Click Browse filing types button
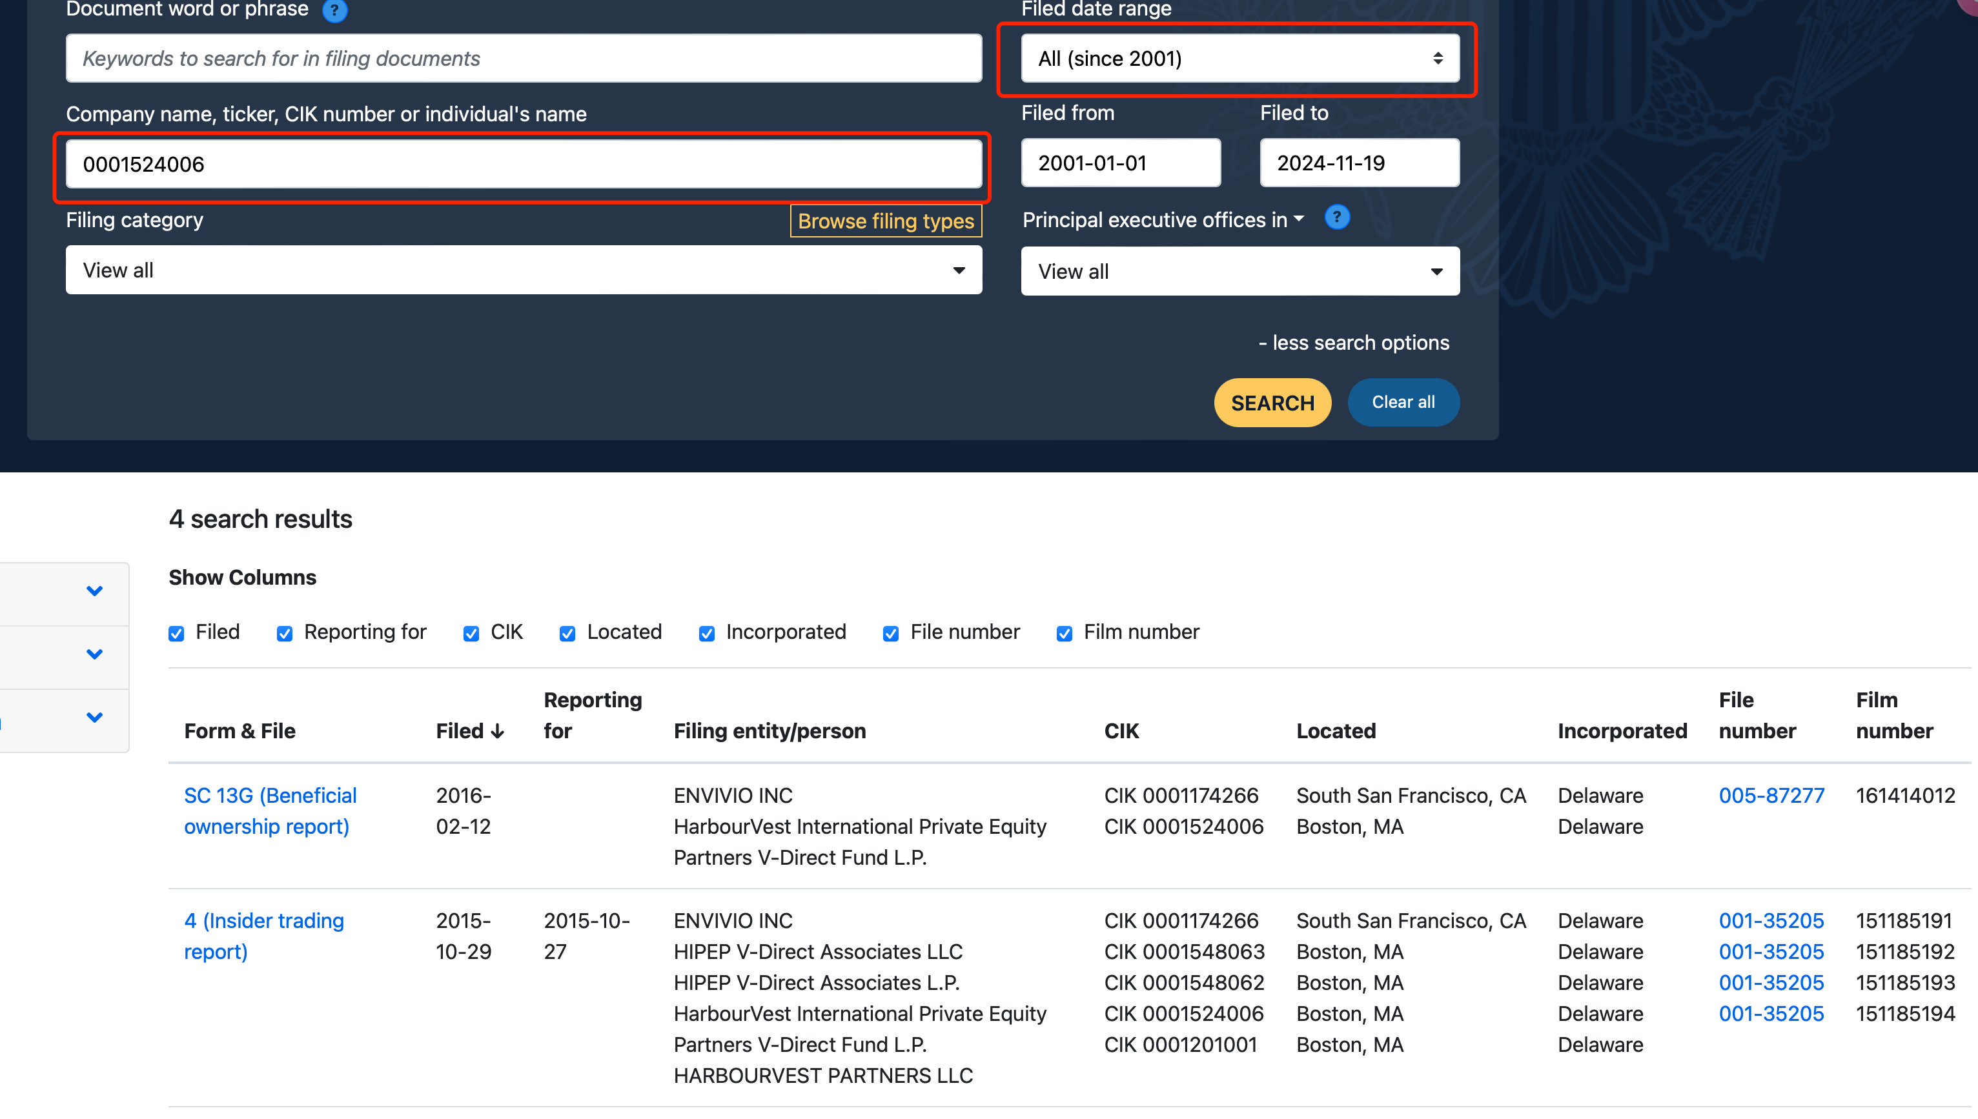1978x1119 pixels. pos(885,221)
